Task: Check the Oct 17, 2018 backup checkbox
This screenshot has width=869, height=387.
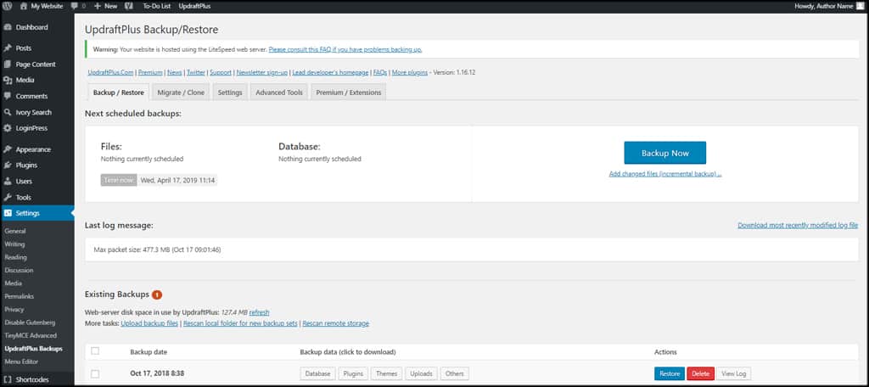Action: point(95,373)
